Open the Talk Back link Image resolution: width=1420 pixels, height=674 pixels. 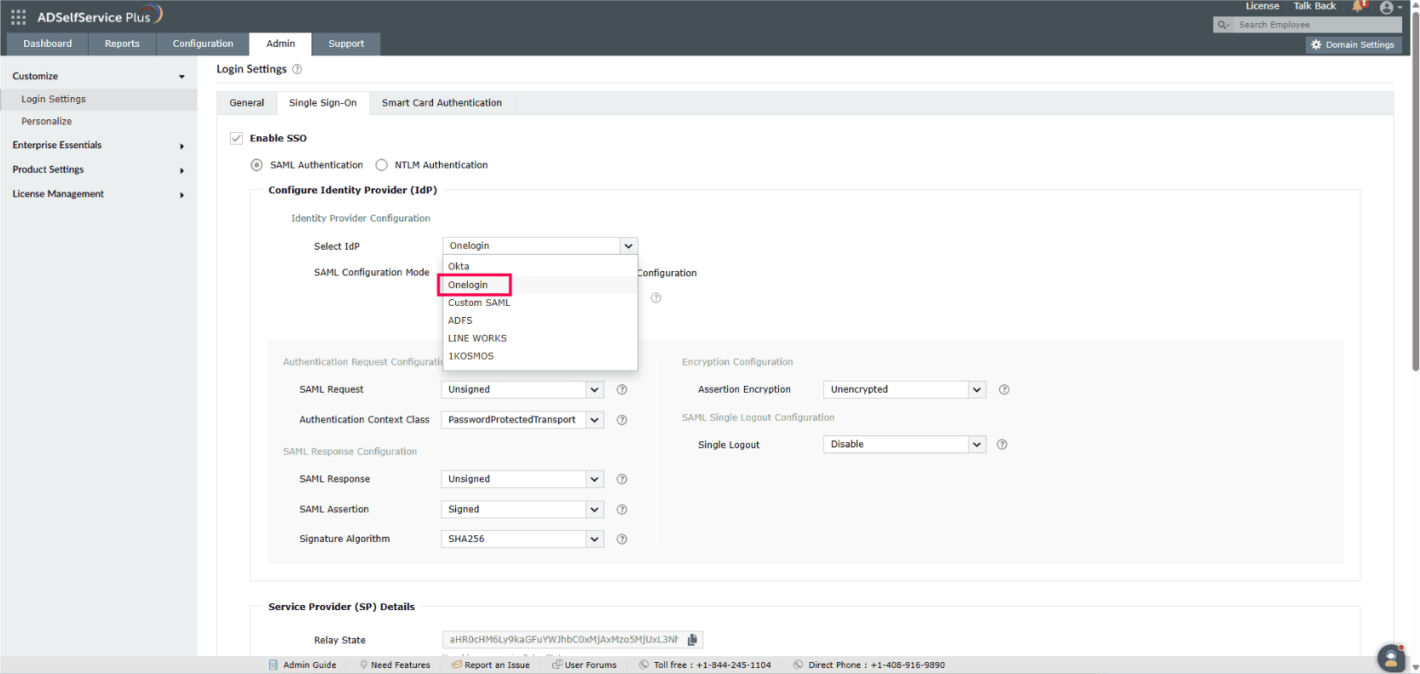point(1315,6)
